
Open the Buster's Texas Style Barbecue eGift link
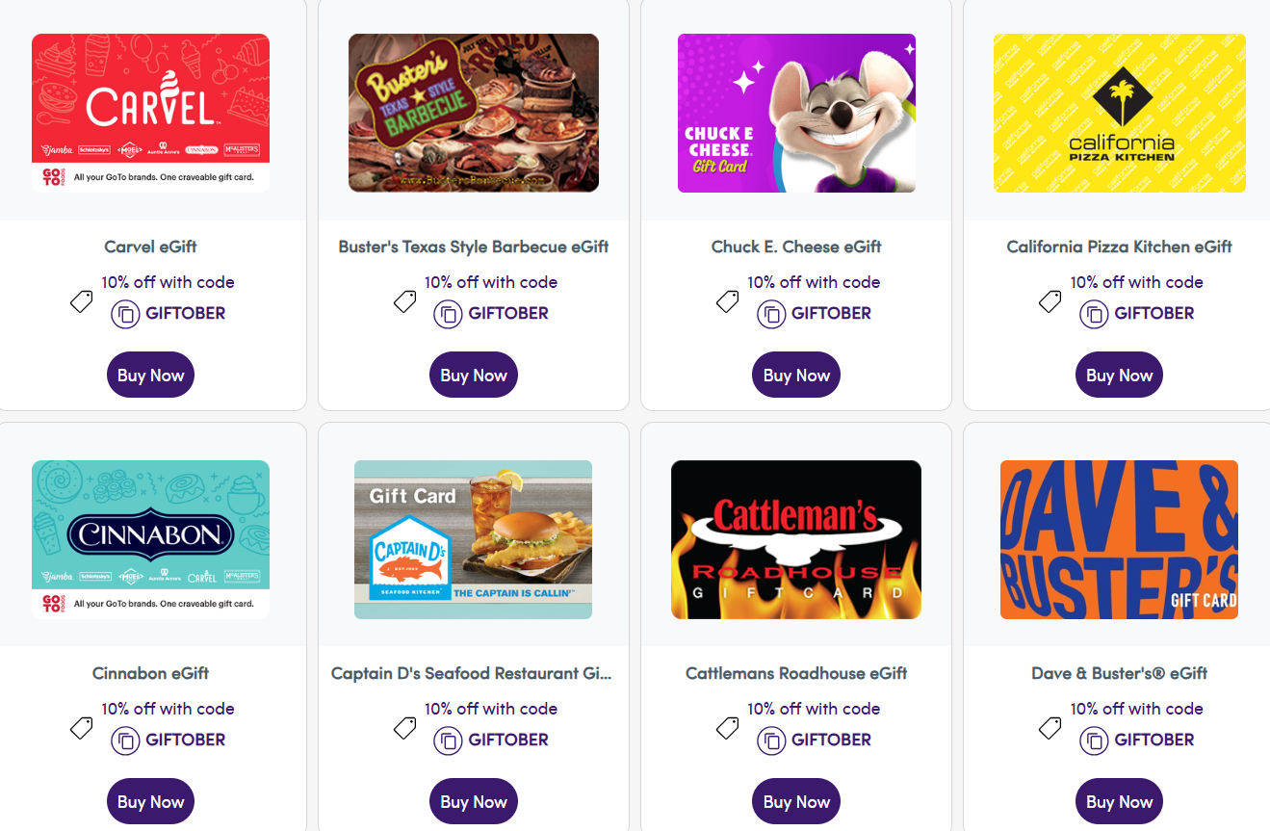click(473, 247)
